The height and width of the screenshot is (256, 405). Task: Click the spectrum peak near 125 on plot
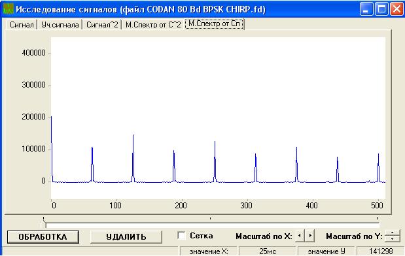(x=133, y=157)
